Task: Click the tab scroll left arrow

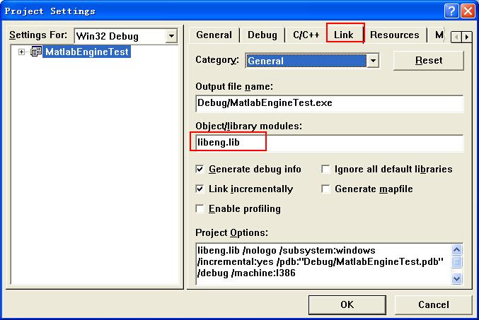Action: pos(456,37)
